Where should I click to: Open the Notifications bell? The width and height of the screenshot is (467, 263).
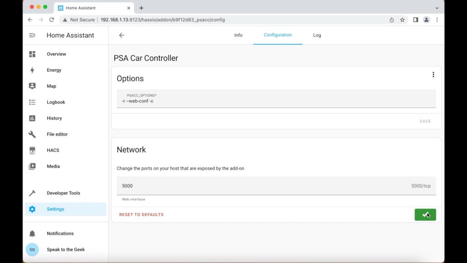(32, 233)
